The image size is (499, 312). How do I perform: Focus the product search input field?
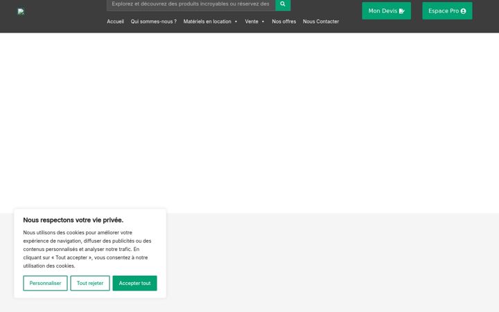(191, 4)
